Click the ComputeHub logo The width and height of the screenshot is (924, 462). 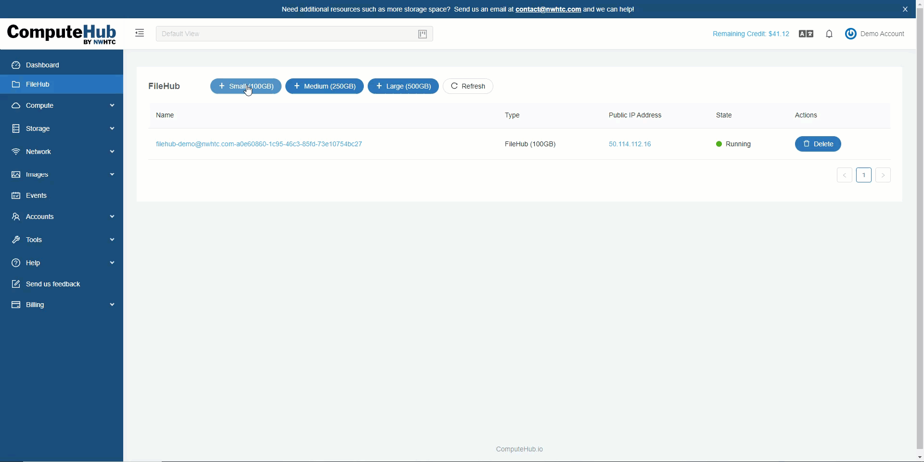point(62,34)
